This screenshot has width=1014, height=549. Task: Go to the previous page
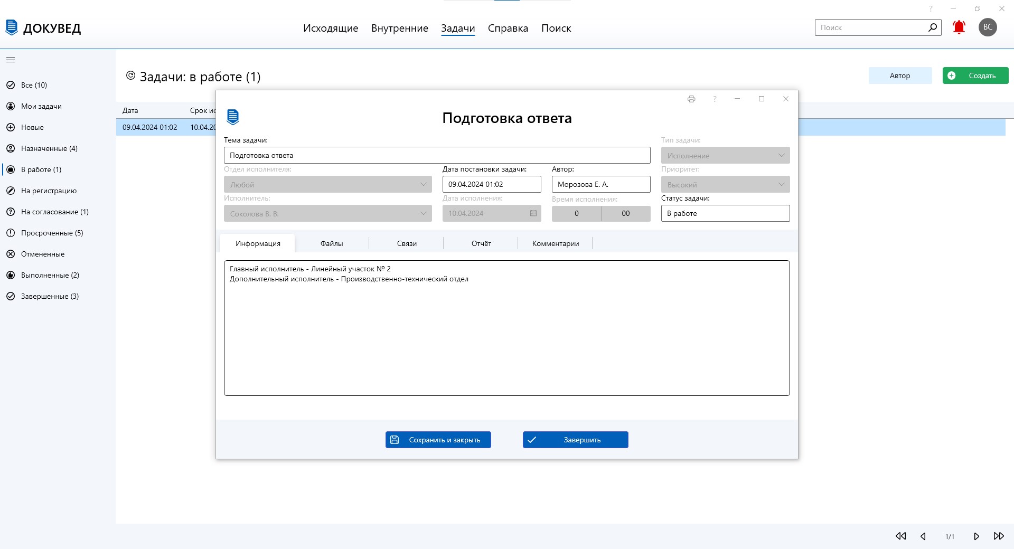coord(923,536)
